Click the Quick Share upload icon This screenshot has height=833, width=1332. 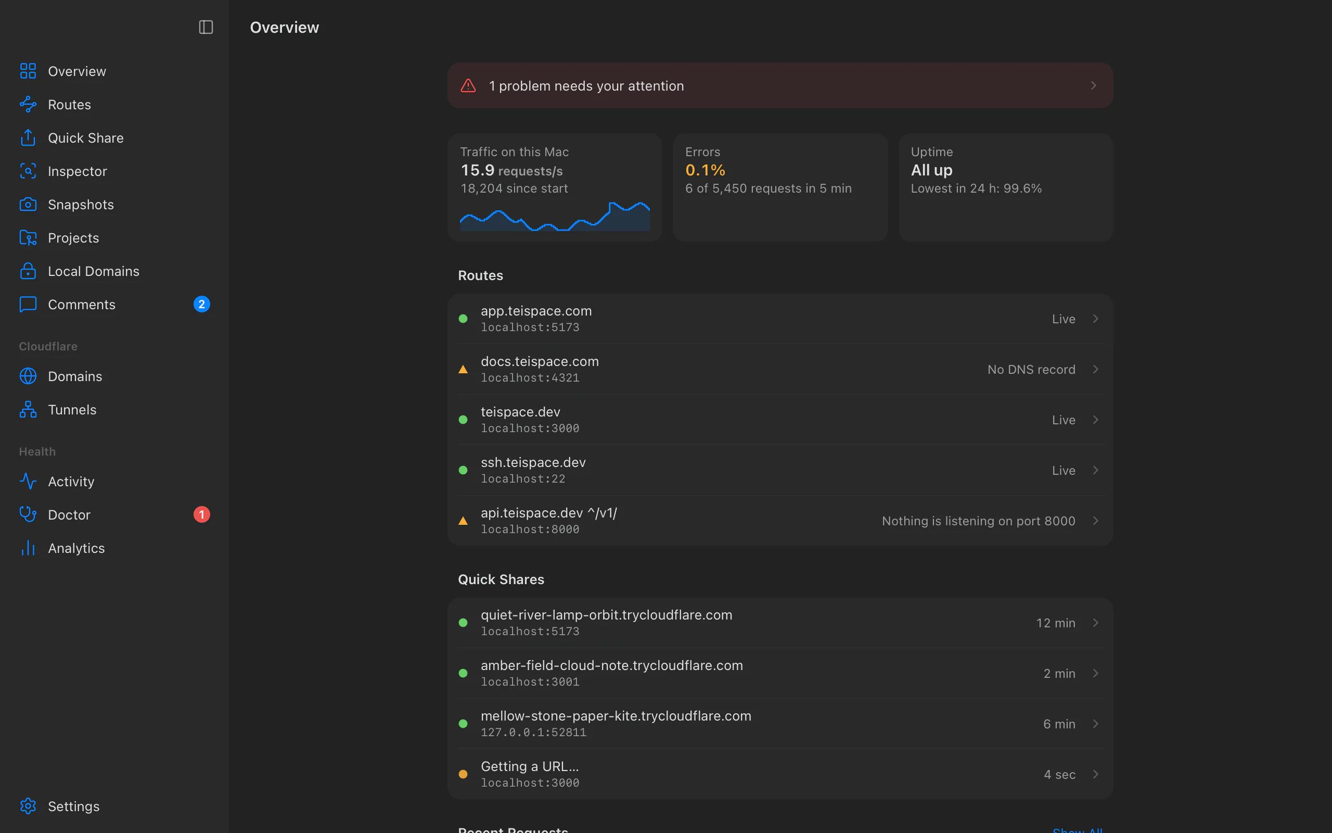(x=28, y=138)
